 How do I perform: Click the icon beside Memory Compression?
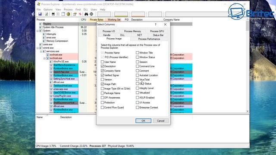tap(44, 41)
